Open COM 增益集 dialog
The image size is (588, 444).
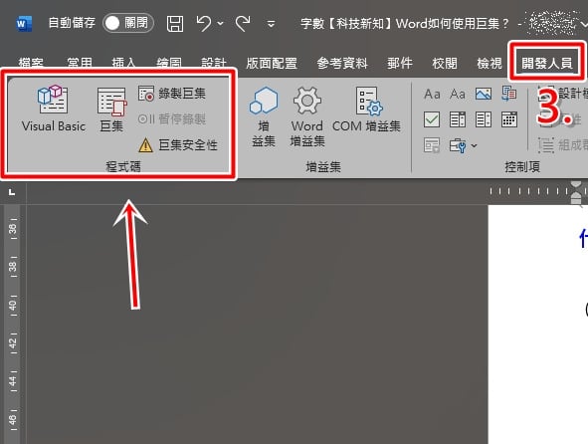pyautogui.click(x=366, y=110)
